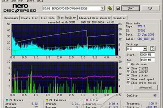Switch to the Create Disc tab
The image size is (163, 108).
(29, 18)
